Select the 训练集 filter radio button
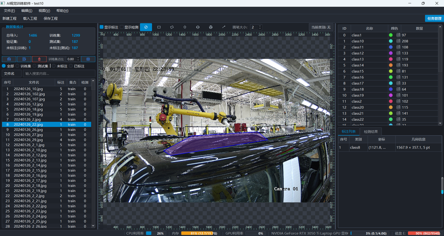Image resolution: width=444 pixels, height=236 pixels. pos(17,66)
